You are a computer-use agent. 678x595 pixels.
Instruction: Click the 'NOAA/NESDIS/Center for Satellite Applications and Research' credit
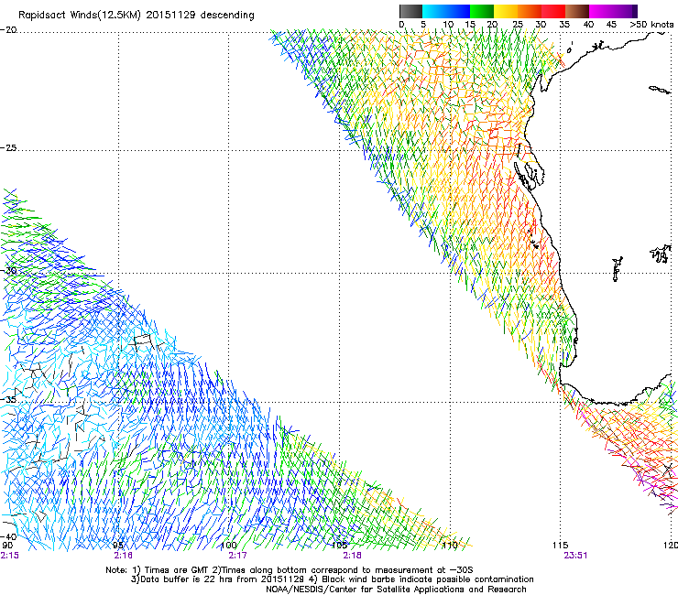(396, 590)
